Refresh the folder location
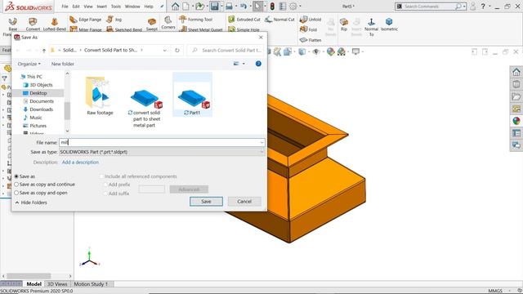 (x=177, y=51)
